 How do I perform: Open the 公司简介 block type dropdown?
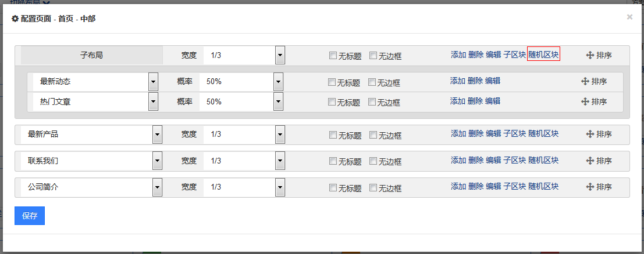click(157, 187)
